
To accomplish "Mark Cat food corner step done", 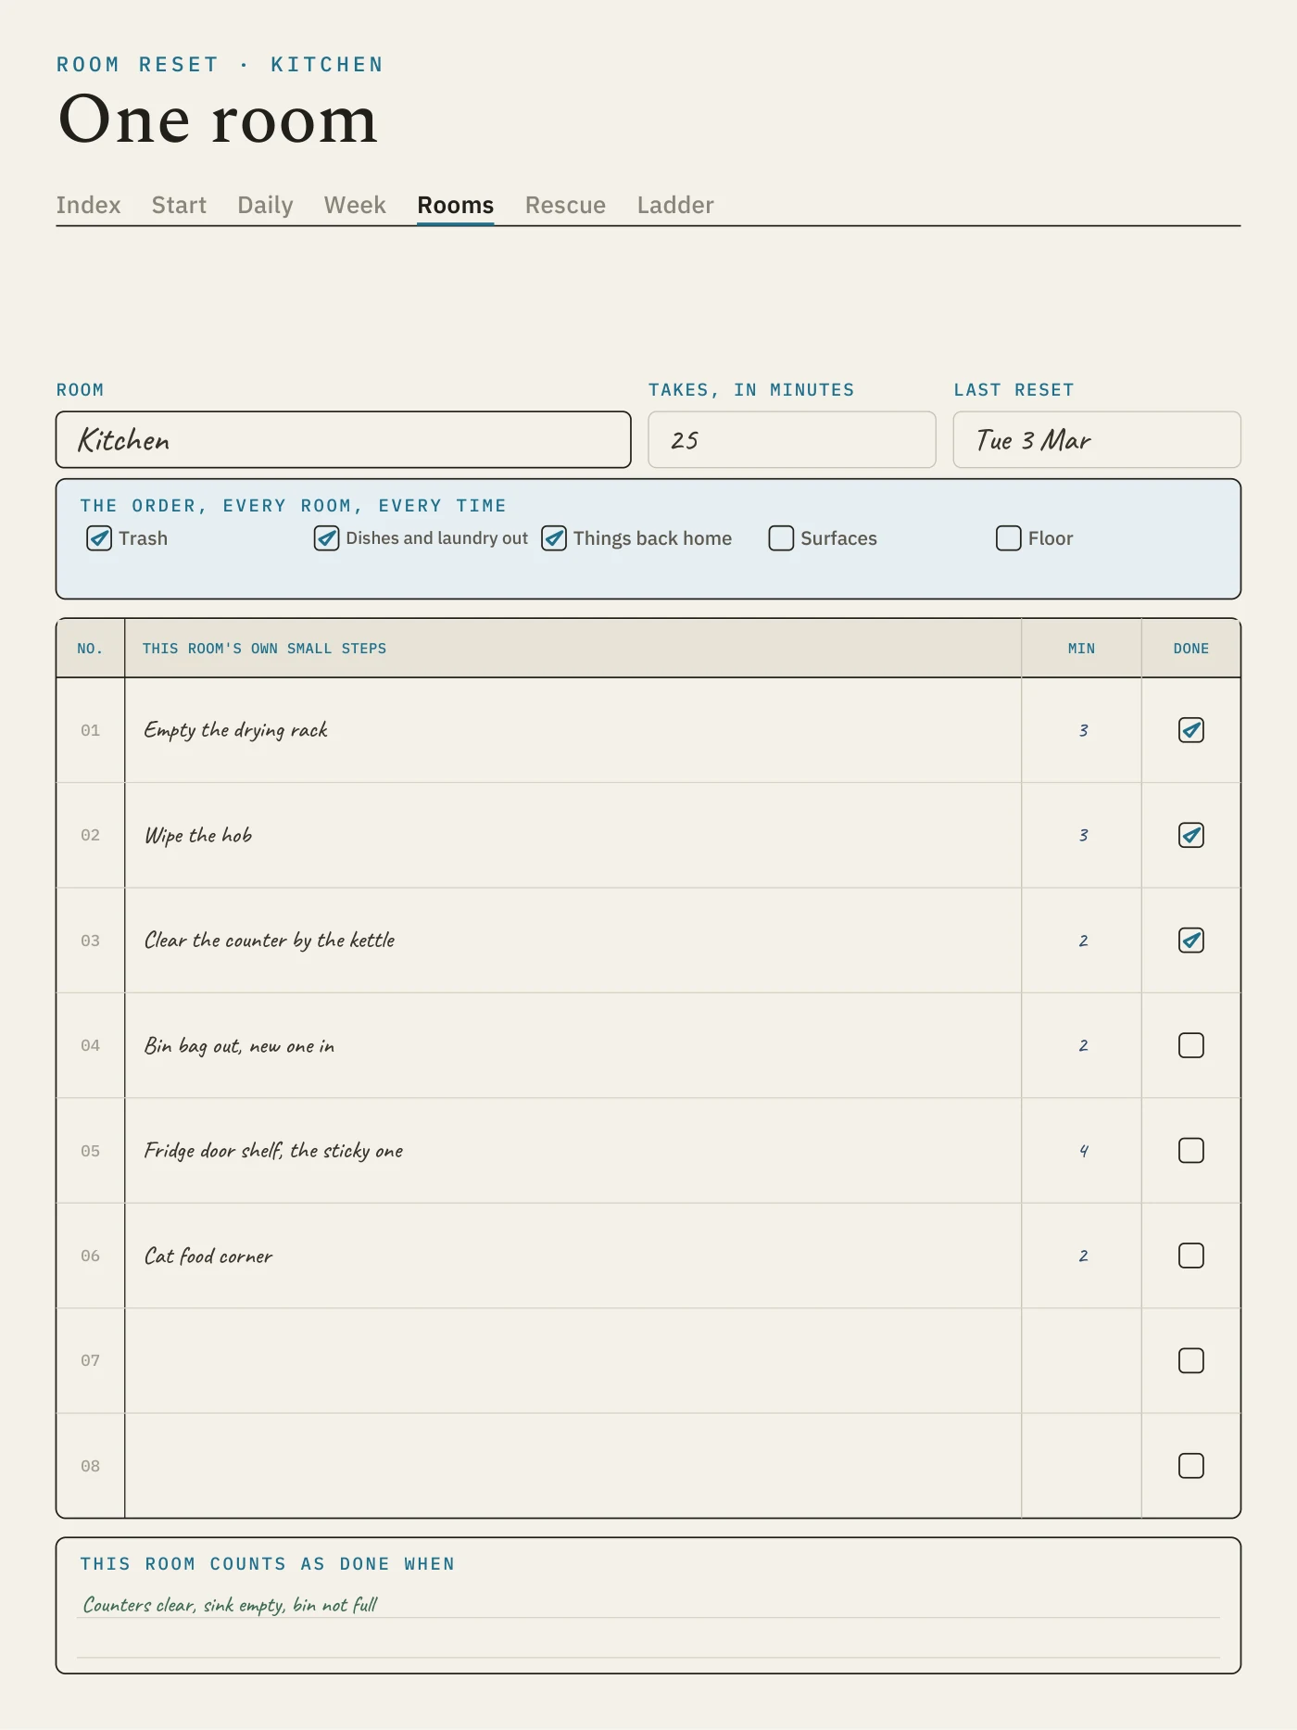I will coord(1190,1256).
